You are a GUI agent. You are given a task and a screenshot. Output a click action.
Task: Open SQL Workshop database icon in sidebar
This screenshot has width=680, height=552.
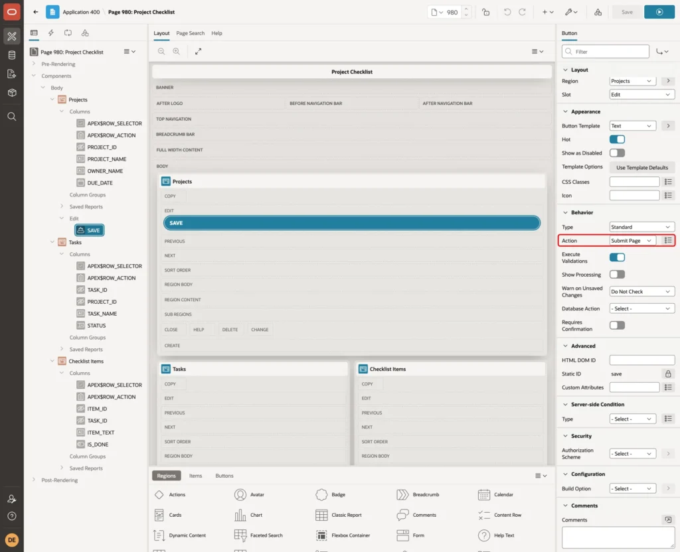(x=12, y=55)
